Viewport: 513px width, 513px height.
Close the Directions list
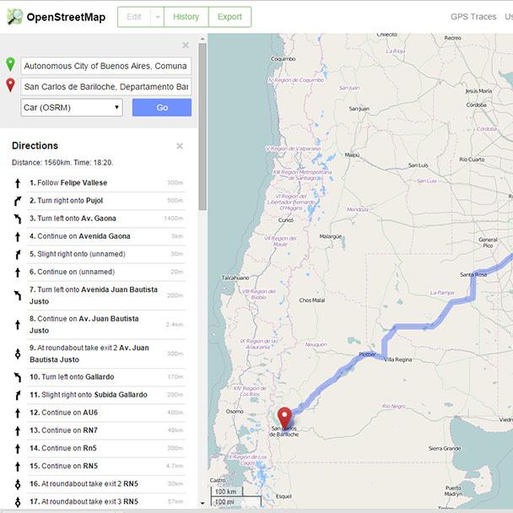tap(179, 146)
